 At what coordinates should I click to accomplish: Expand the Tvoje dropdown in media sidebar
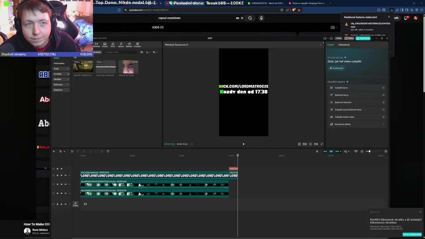(68, 69)
